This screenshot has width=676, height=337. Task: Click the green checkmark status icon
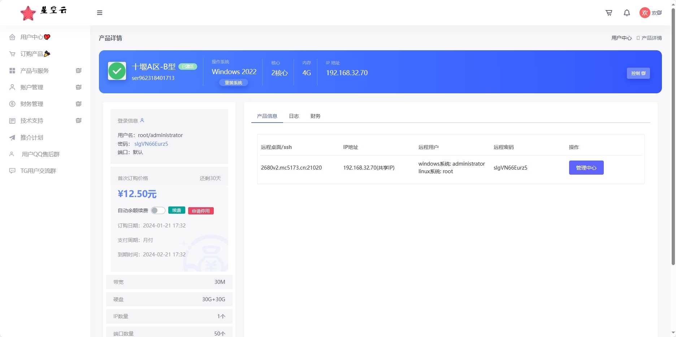117,71
